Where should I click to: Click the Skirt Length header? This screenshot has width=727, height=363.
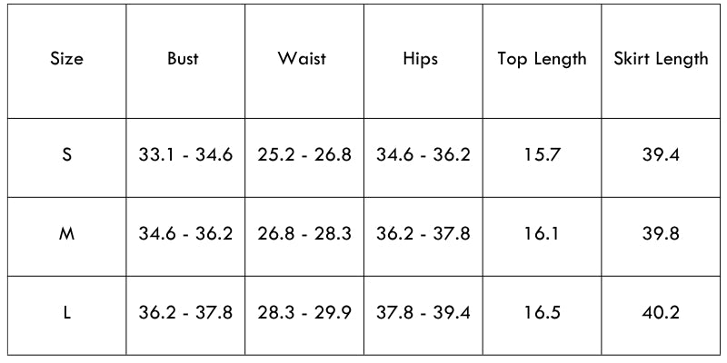click(661, 59)
